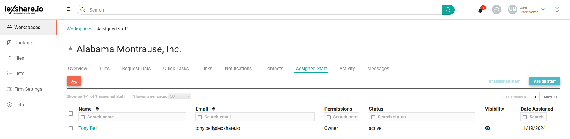Switch to the Request Lists tab
The width and height of the screenshot is (570, 139).
pyautogui.click(x=136, y=68)
